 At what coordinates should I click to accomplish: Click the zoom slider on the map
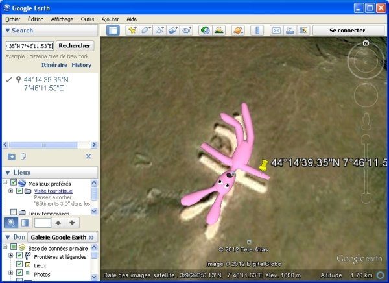click(x=366, y=169)
